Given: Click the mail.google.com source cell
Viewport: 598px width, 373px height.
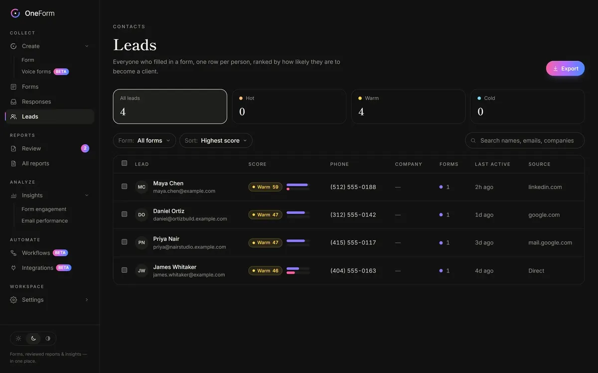Looking at the screenshot, I should [x=550, y=243].
